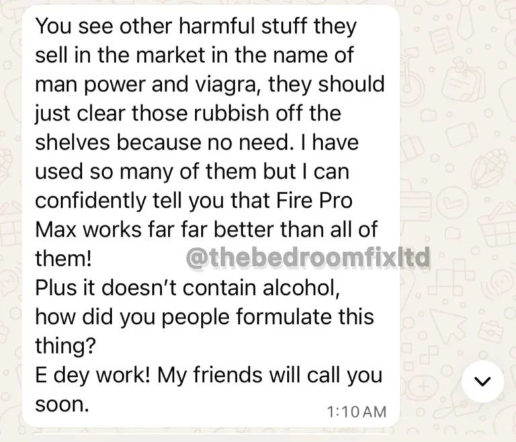Tap the jar doodle in wallpaper

pyautogui.click(x=461, y=134)
